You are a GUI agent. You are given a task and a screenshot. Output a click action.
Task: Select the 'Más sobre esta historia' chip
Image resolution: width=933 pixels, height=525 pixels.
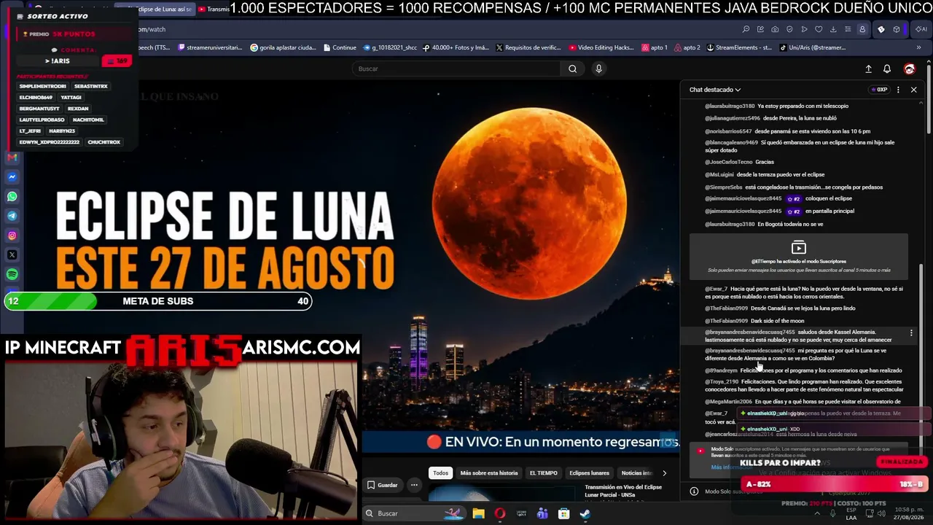click(489, 473)
